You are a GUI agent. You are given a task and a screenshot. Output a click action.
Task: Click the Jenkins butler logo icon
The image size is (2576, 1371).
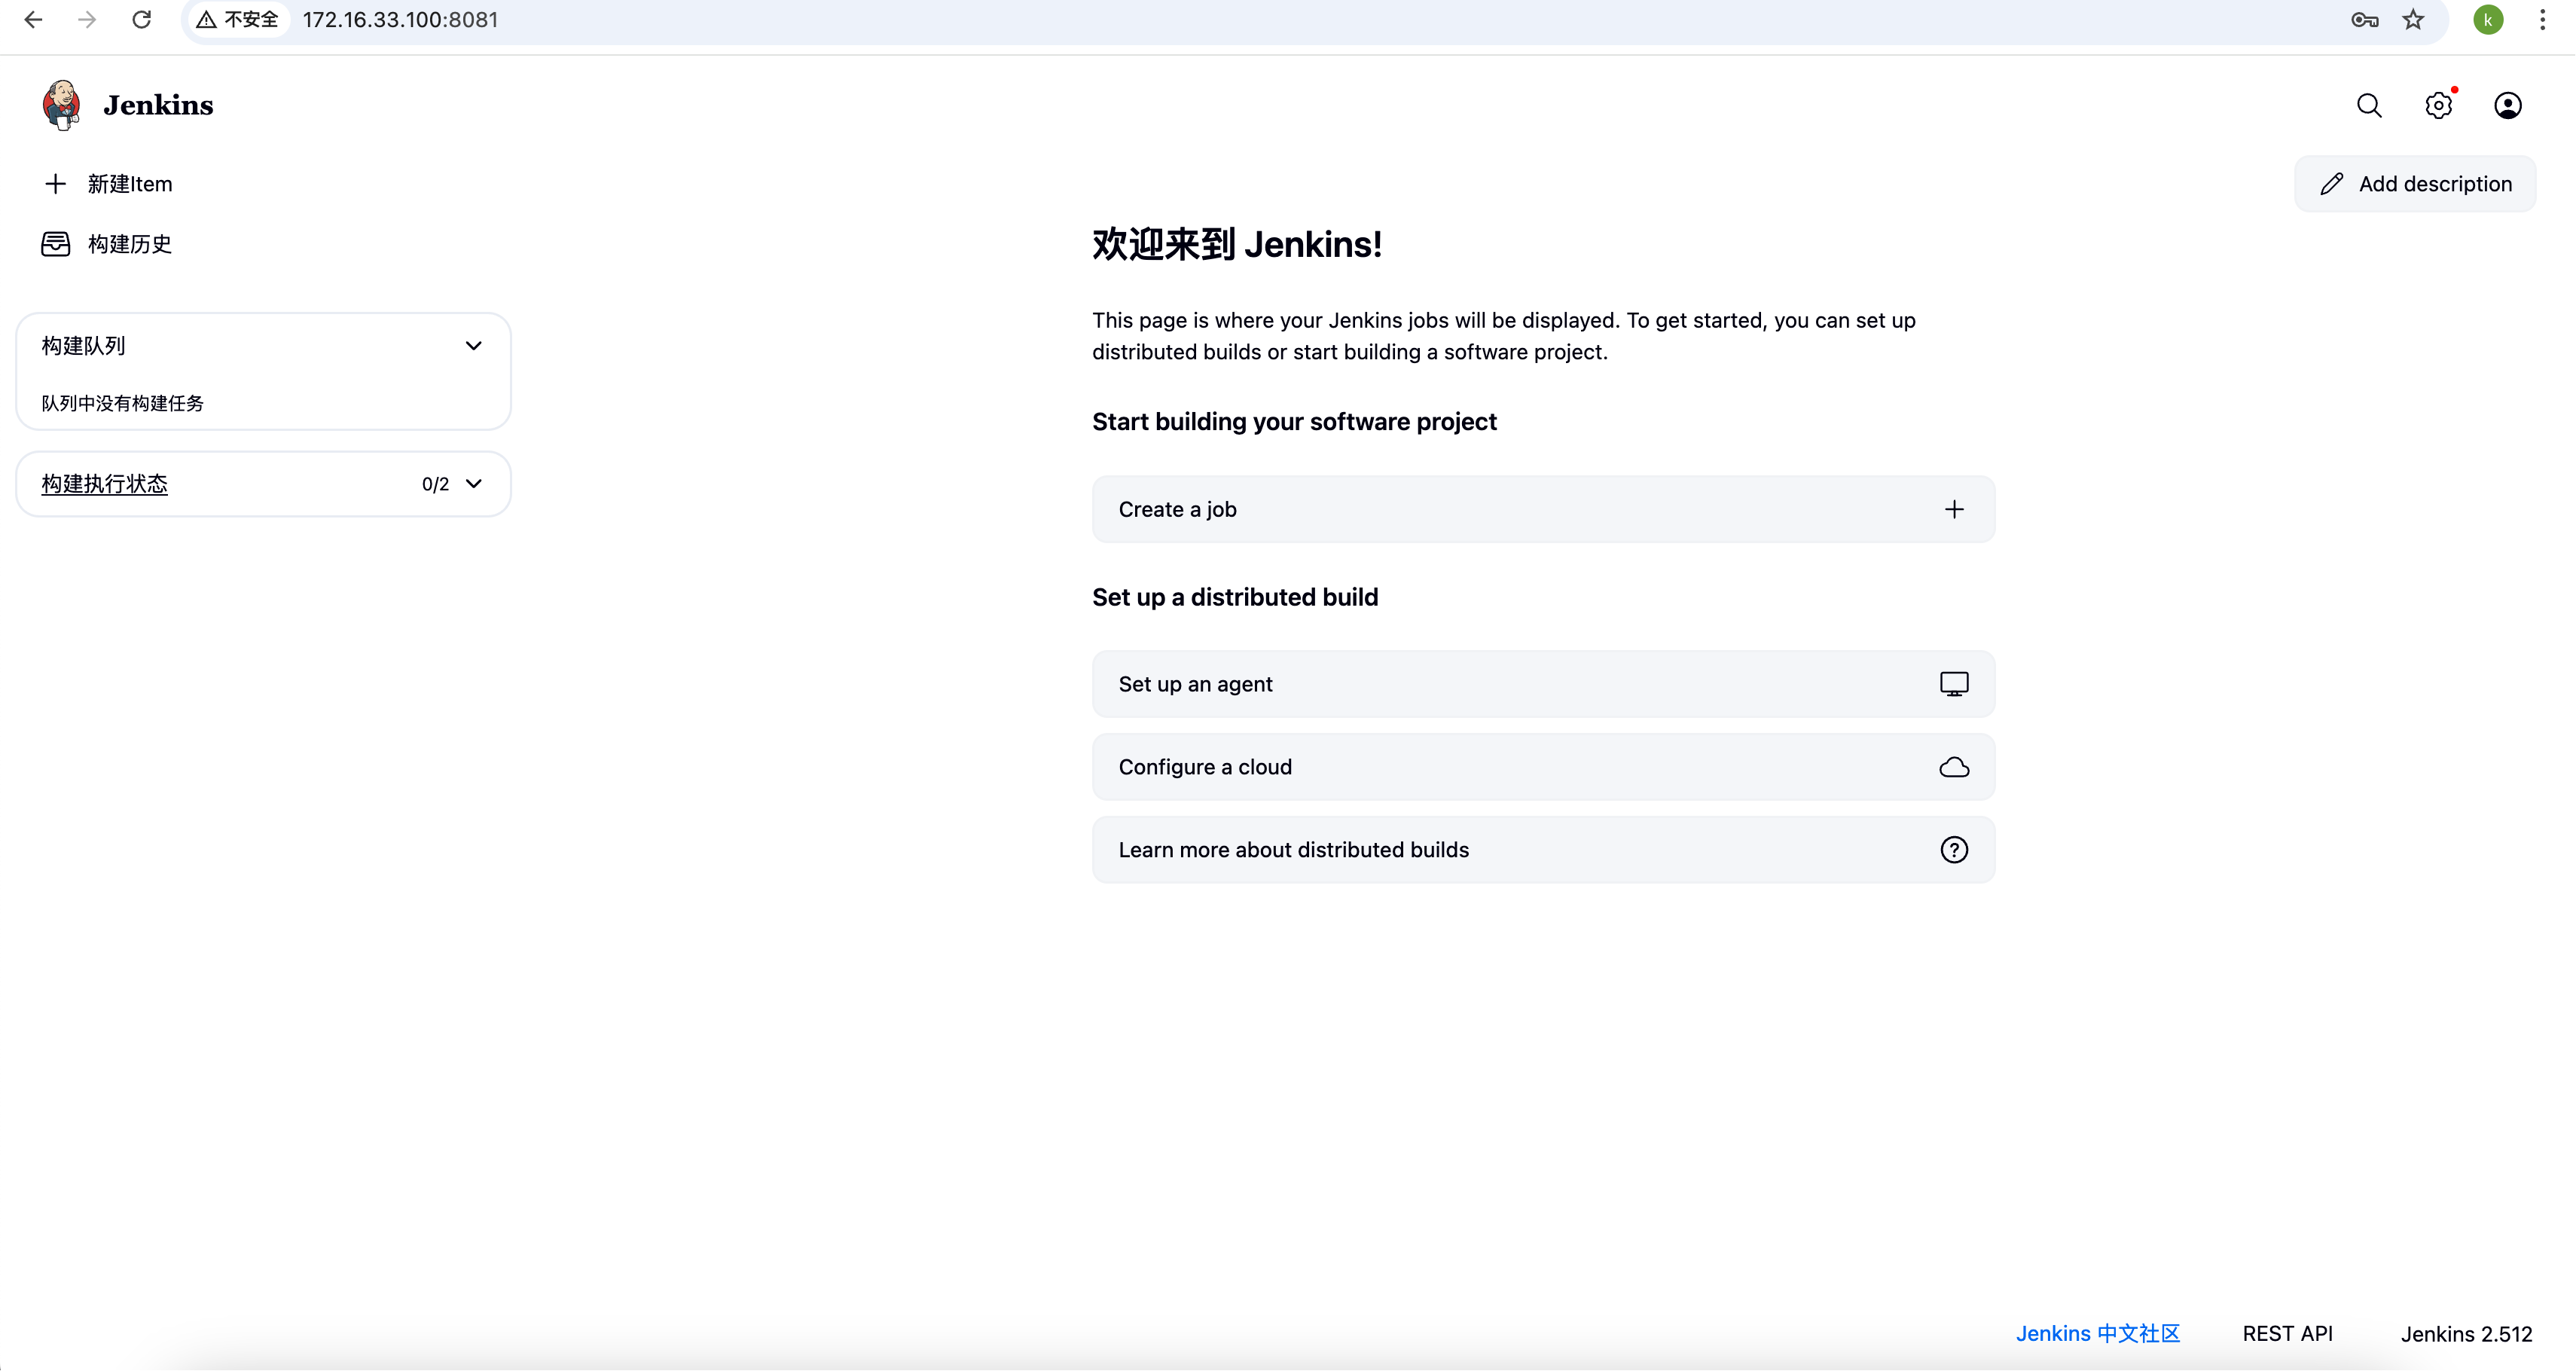point(61,105)
